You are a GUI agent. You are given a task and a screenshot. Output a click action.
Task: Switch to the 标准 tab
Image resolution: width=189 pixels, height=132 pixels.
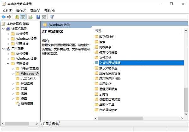pos(55,124)
